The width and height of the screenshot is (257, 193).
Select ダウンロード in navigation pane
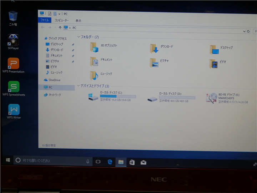(54, 50)
